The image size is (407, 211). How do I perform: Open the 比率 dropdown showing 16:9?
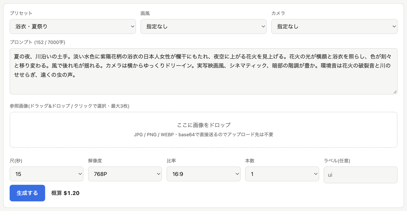click(x=203, y=174)
